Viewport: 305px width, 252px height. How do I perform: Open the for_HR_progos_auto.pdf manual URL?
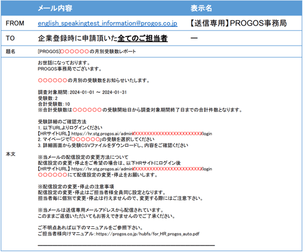point(147,234)
